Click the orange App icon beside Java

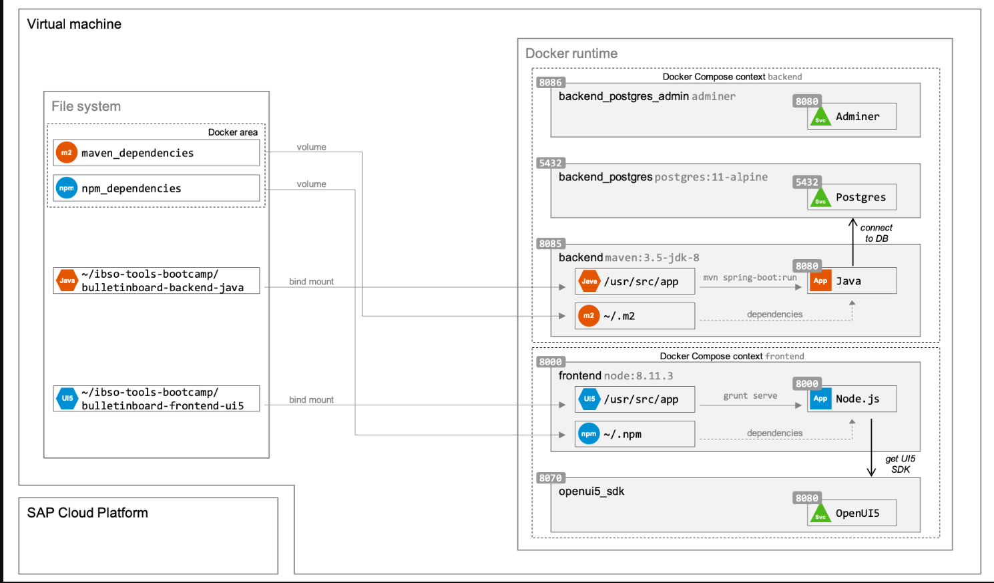(820, 281)
